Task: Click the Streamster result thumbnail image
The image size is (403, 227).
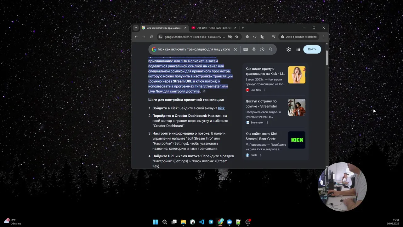Action: coord(297,108)
